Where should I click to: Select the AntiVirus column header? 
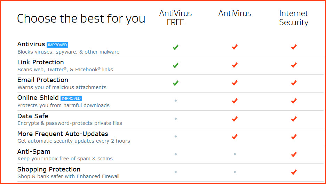(234, 13)
